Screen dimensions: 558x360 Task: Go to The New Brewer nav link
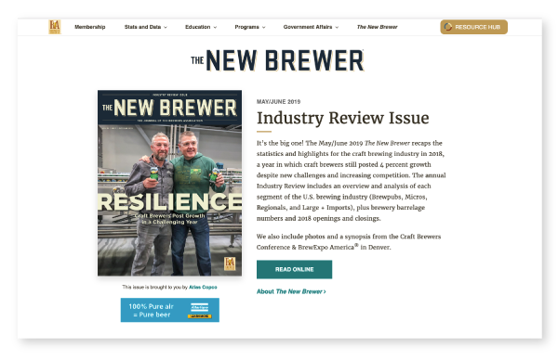[x=378, y=27]
